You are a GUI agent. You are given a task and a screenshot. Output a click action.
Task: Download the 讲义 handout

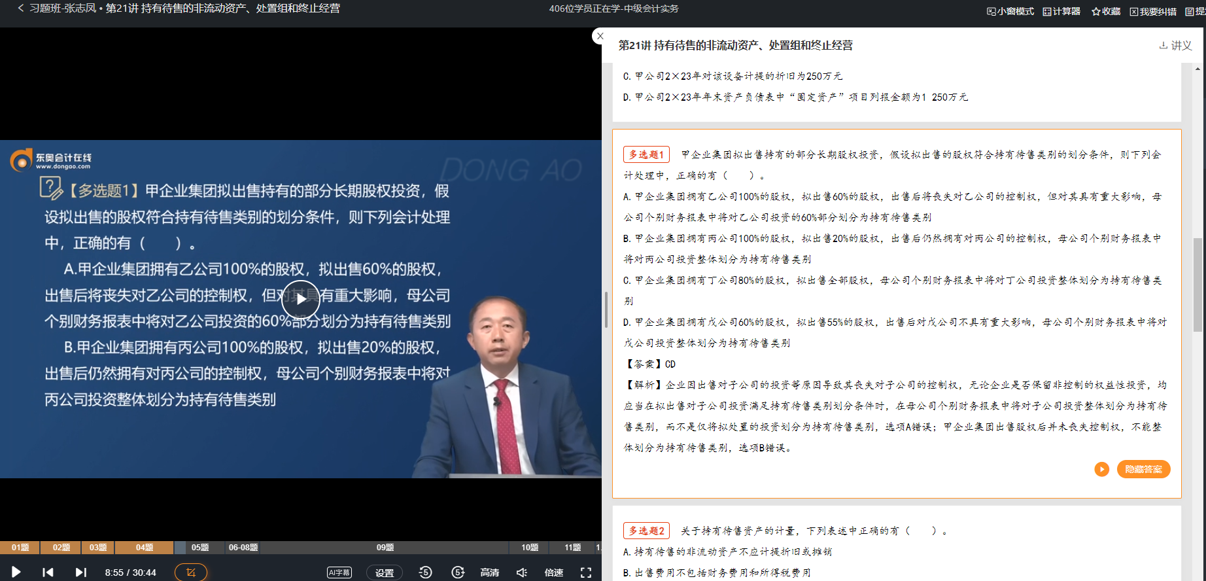click(x=1175, y=45)
